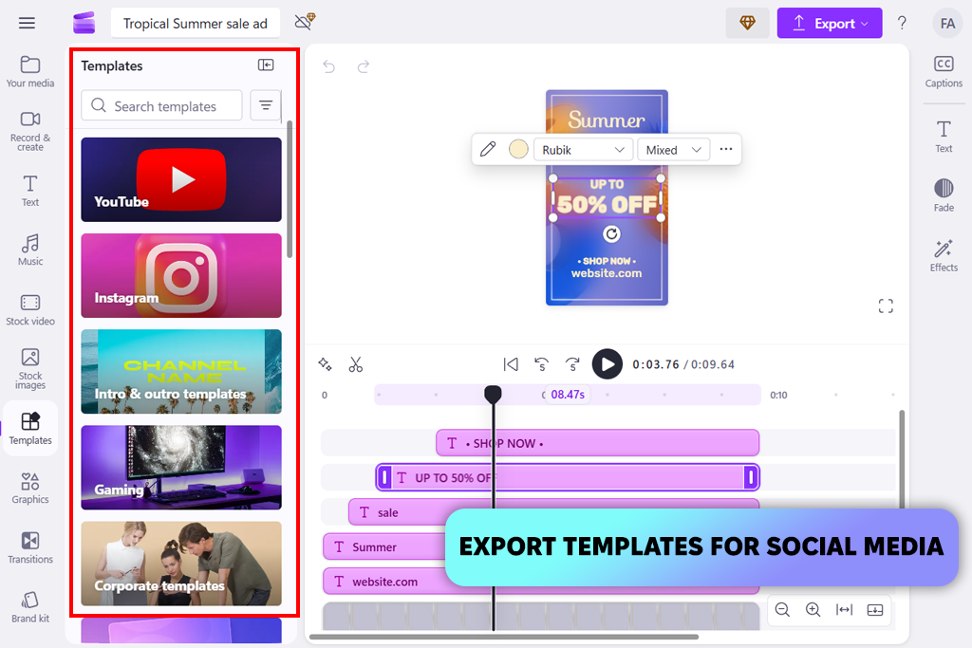Rewind 5 seconds
Viewport: 972px width, 648px height.
542,364
